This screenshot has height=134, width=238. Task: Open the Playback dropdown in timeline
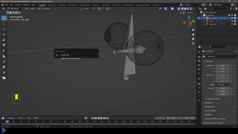coord(12,118)
